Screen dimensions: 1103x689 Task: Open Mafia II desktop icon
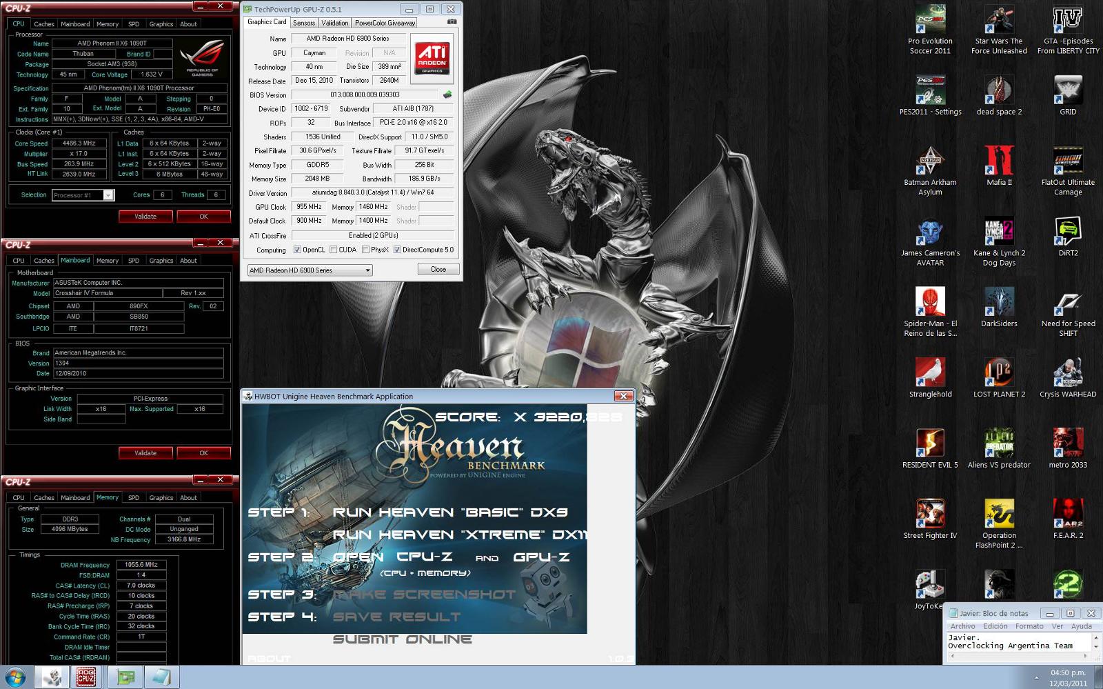point(999,166)
